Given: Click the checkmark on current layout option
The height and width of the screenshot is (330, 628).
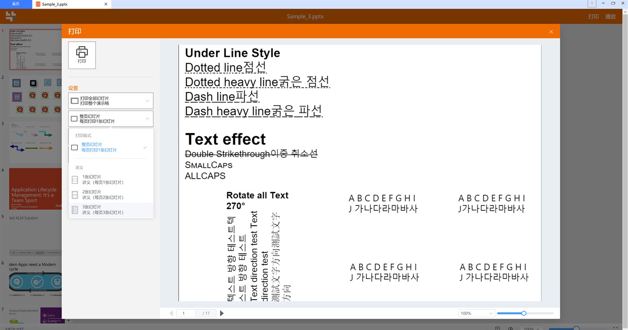Looking at the screenshot, I should (x=145, y=147).
